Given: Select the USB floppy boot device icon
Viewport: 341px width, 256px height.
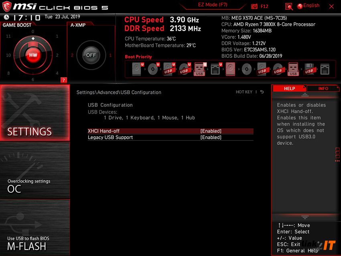Looking at the screenshot, I should tap(309, 69).
